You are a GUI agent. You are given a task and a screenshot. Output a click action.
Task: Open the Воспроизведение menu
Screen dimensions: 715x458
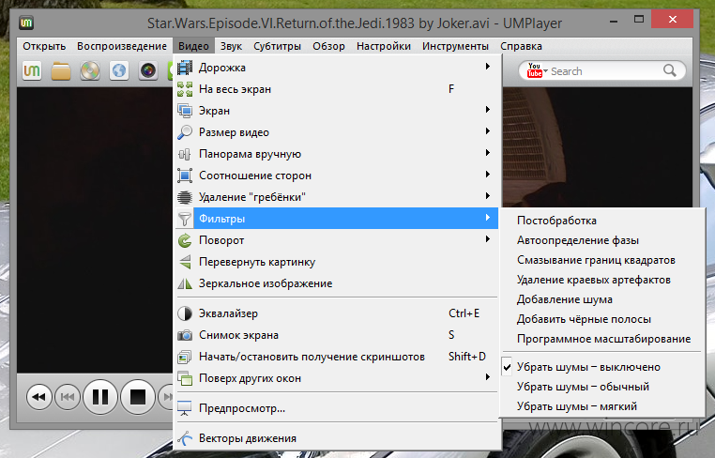[x=122, y=46]
